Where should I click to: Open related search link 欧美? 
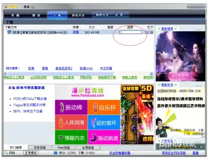31,68
